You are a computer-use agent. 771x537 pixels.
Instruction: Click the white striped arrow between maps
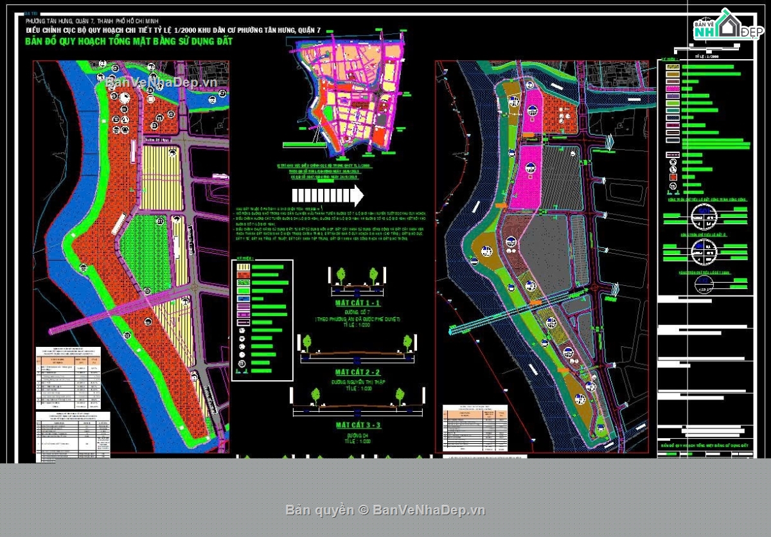328,195
